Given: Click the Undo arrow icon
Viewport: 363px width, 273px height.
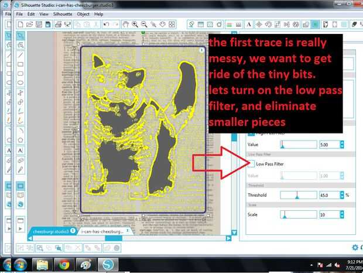Looking at the screenshot, I should click(106, 25).
